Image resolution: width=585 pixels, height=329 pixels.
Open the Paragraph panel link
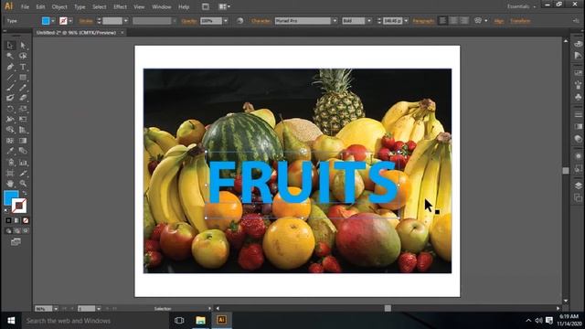[x=423, y=21]
